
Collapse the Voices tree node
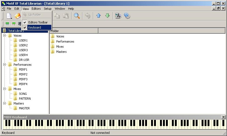5,35
